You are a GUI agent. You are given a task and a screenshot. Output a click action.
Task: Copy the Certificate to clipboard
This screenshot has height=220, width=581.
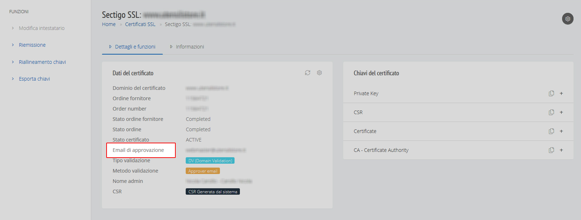tap(551, 131)
